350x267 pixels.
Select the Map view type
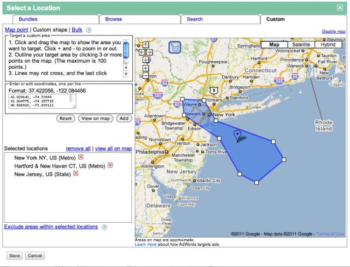click(275, 45)
